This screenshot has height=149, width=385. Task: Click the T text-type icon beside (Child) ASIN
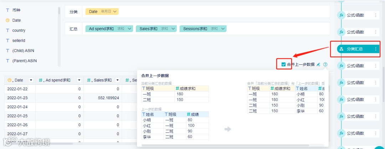pos(7,51)
